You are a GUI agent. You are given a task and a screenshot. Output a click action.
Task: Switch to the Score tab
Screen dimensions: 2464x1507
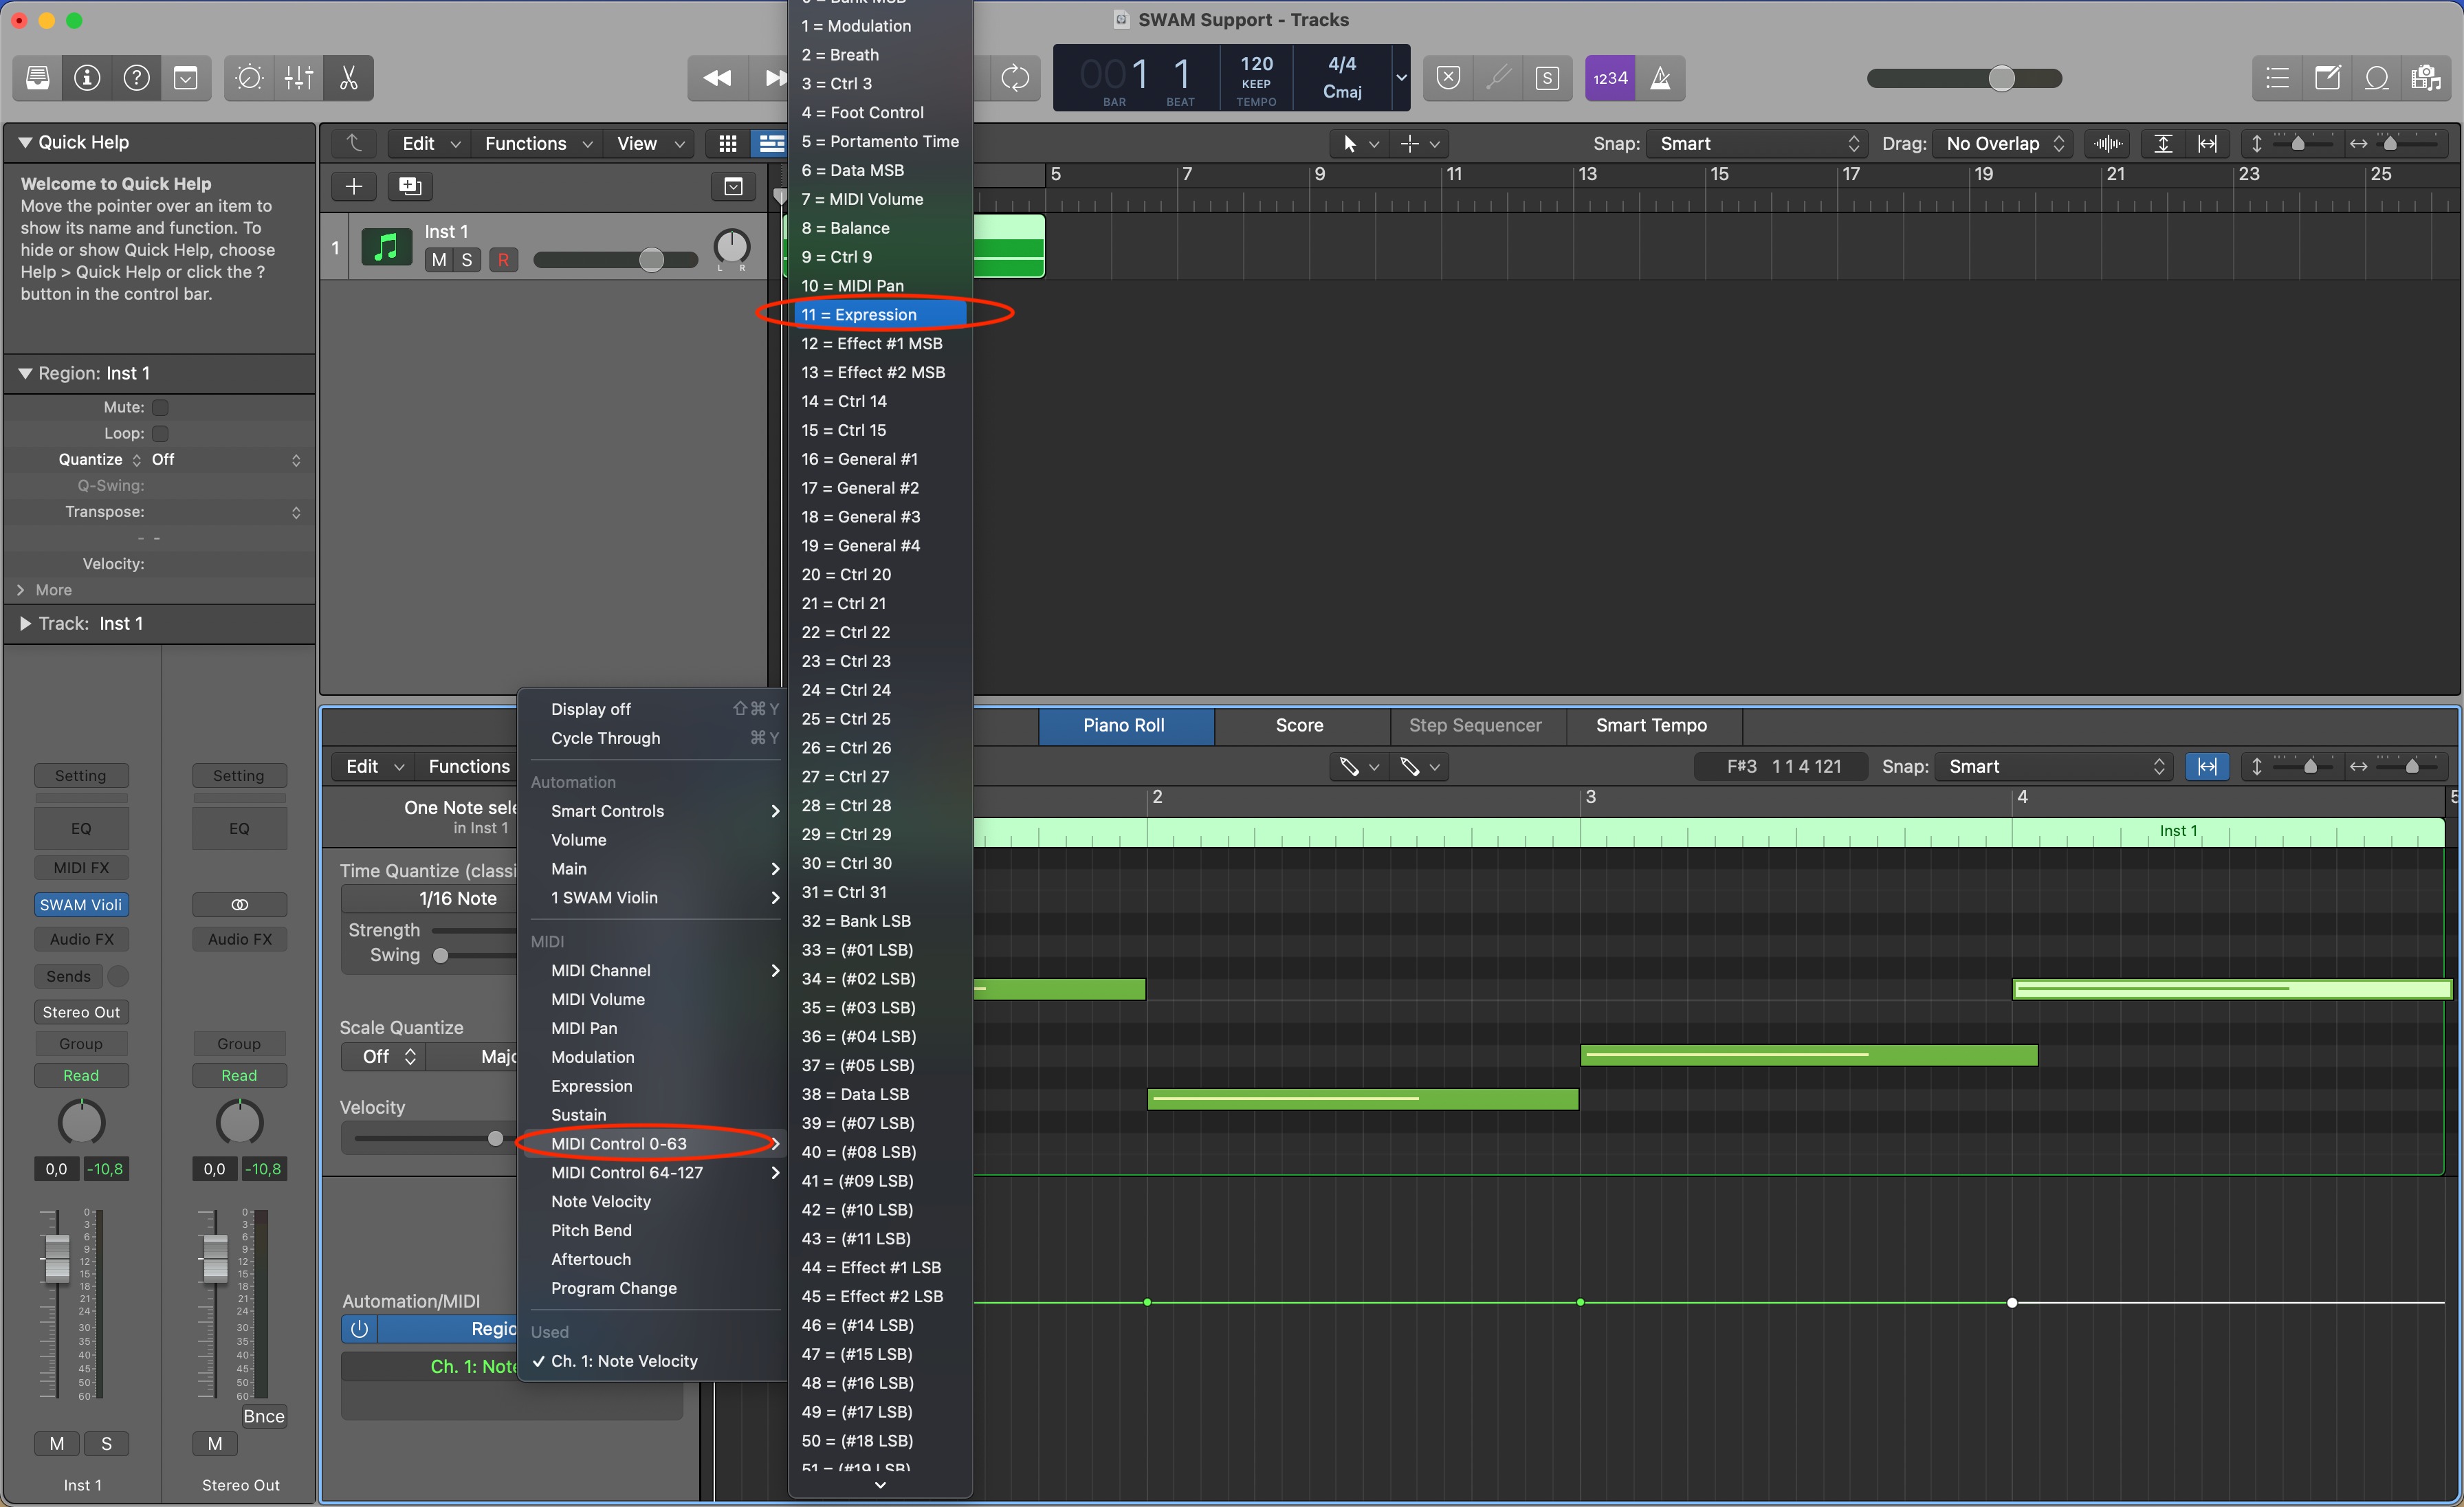(1299, 725)
